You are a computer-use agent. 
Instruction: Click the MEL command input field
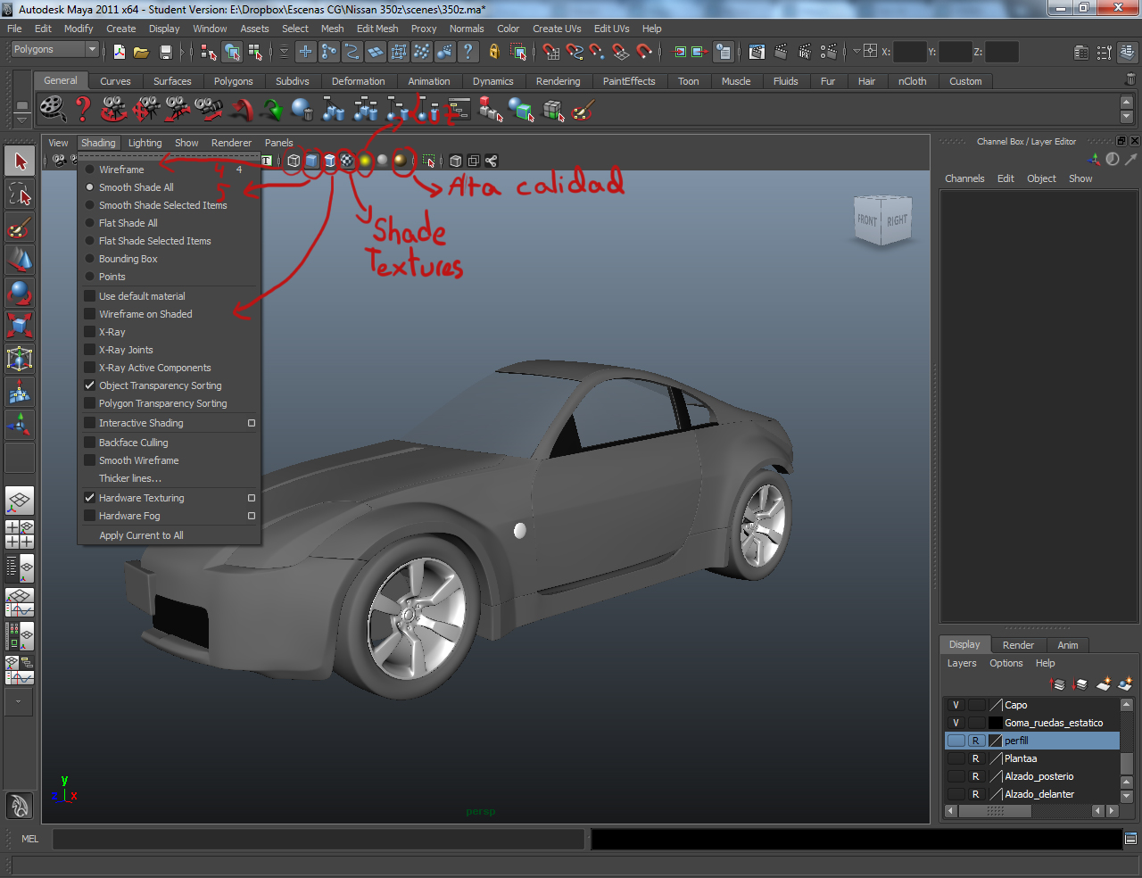(319, 839)
